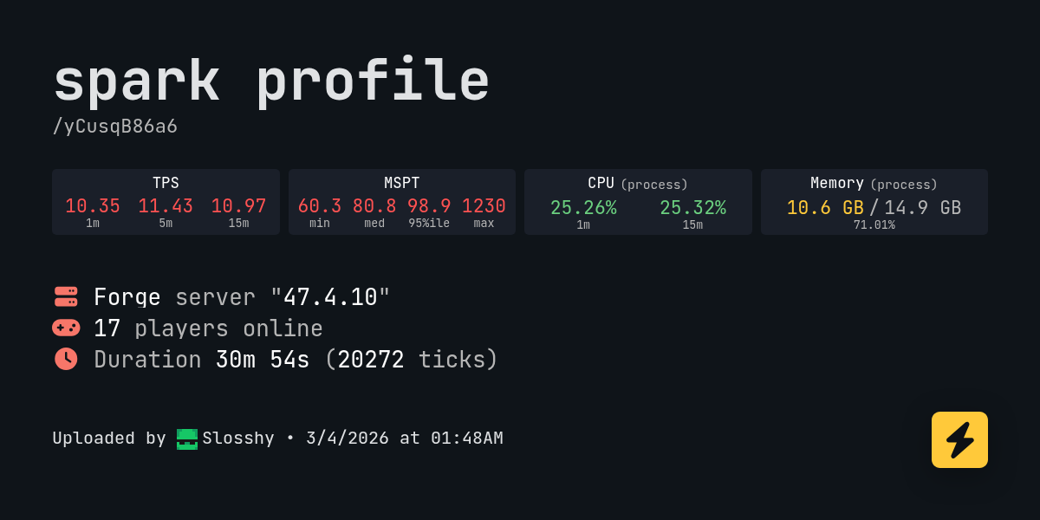
Task: Click the 10.6 GB memory usage value
Action: pyautogui.click(x=825, y=208)
